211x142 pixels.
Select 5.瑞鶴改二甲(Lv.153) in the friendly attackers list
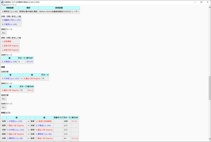click(12, 20)
